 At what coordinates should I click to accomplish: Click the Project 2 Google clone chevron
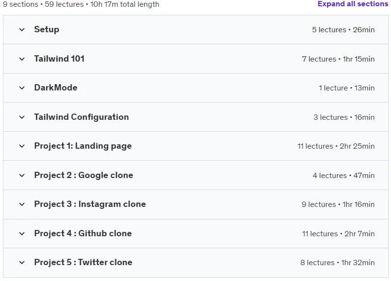click(x=22, y=176)
